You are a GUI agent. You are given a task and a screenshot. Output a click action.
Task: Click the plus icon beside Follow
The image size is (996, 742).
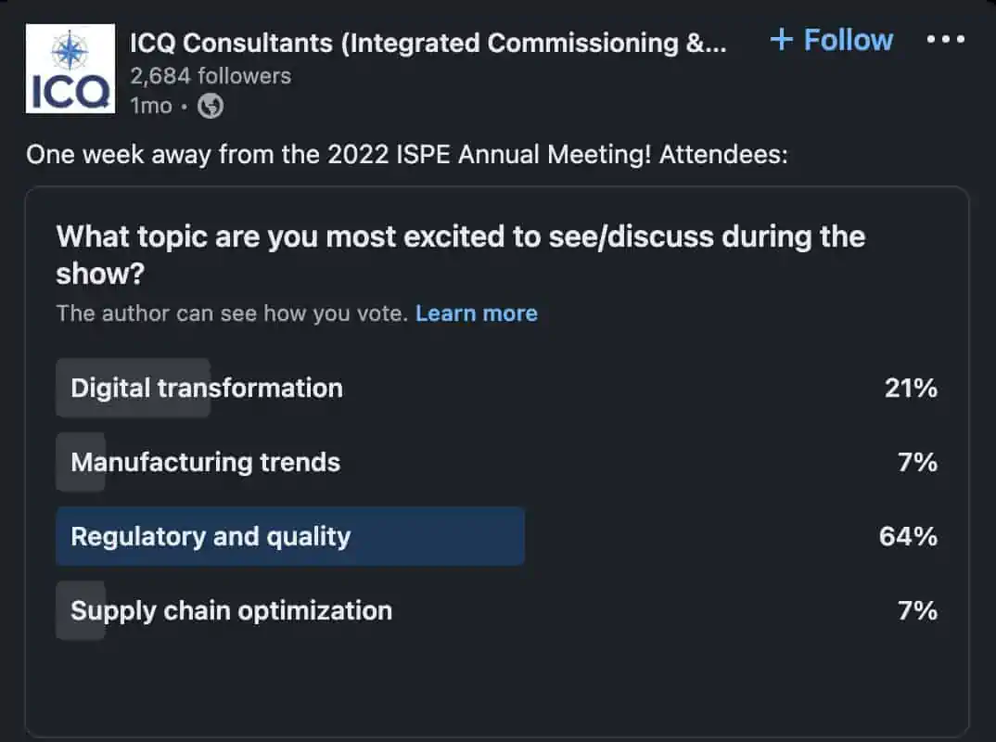(x=781, y=39)
